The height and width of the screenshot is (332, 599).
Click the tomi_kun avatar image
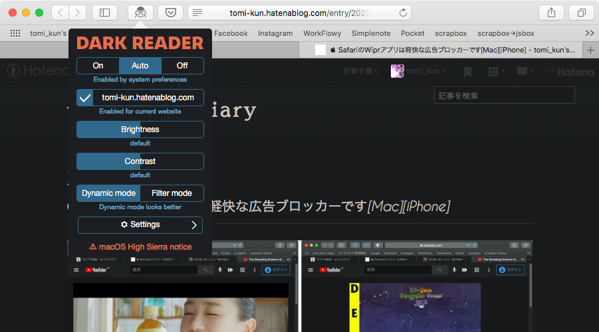pos(398,71)
